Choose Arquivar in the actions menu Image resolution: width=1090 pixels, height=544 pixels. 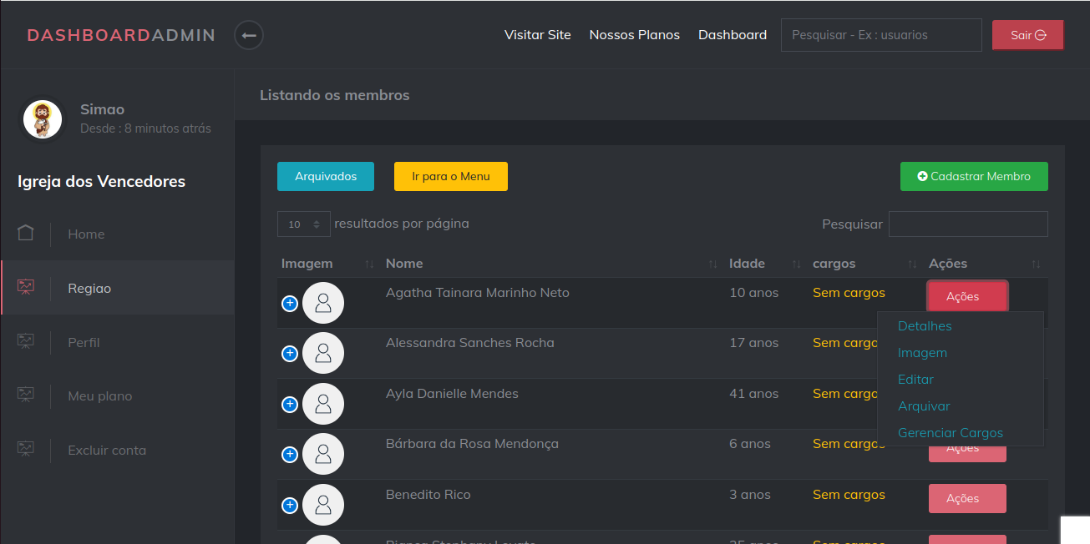click(x=924, y=406)
